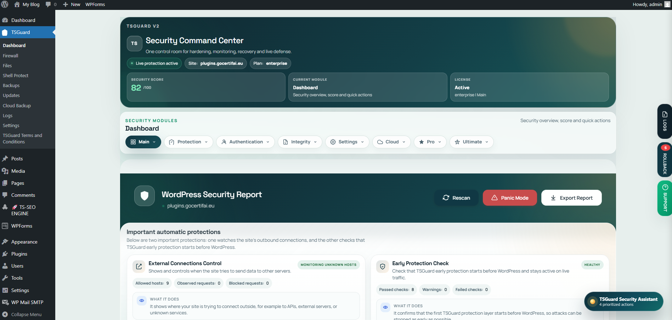Screen dimensions: 672x320
Task: Open WPForms in the top admin bar
Action: coord(95,4)
